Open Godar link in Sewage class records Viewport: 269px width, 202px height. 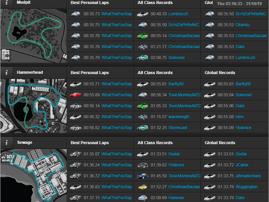(x=174, y=154)
